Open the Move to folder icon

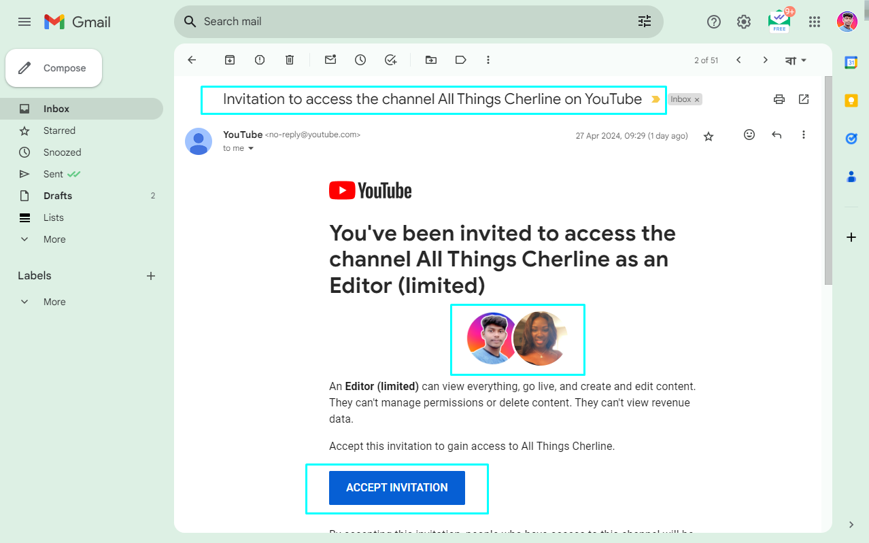click(431, 60)
